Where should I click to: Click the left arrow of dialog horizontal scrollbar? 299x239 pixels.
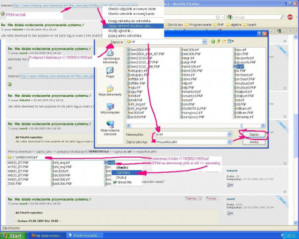[129, 125]
